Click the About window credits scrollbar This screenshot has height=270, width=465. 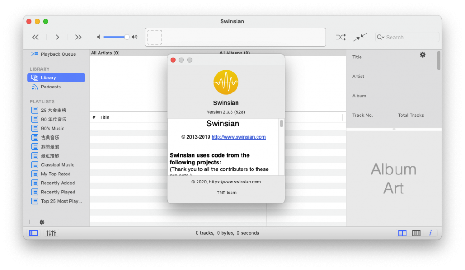pos(282,123)
